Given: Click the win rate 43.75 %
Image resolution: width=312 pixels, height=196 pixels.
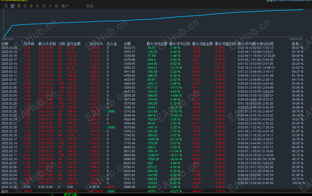Looking at the screenshot, I should (298, 179).
